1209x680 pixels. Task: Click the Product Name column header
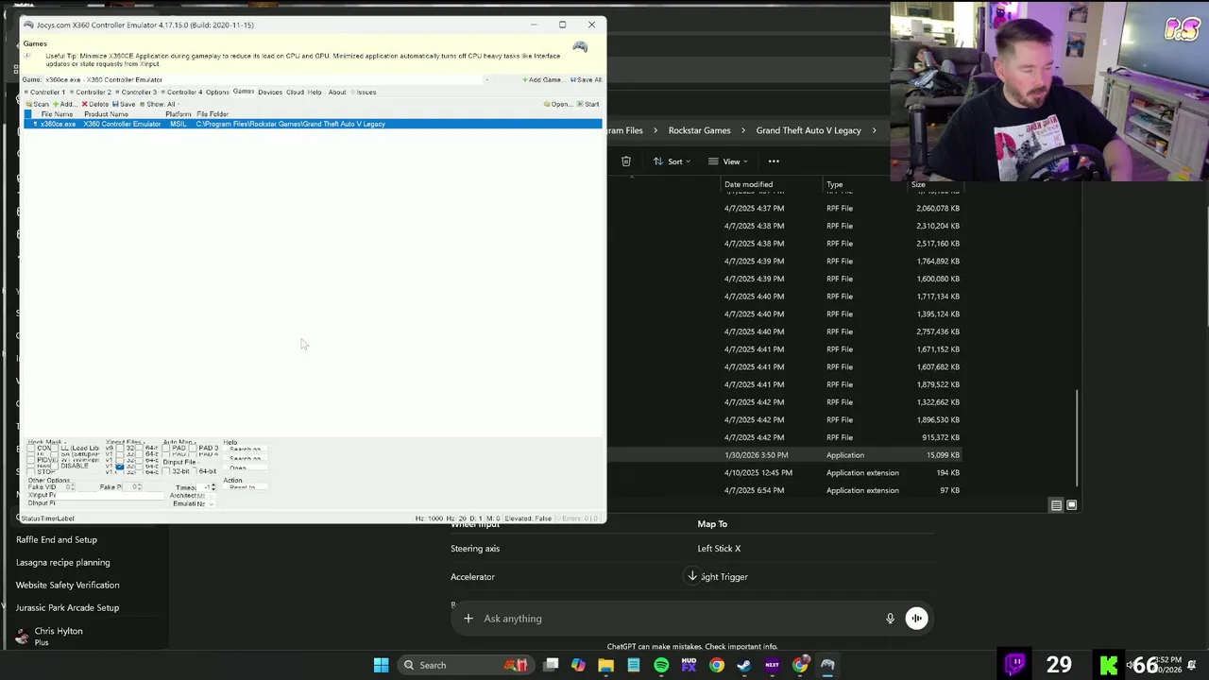106,114
